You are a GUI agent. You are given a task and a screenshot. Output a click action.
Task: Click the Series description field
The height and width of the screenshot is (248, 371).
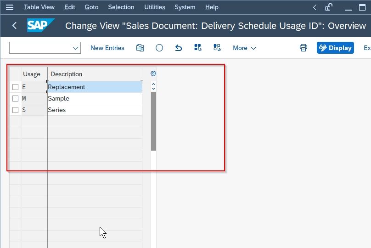tap(95, 110)
